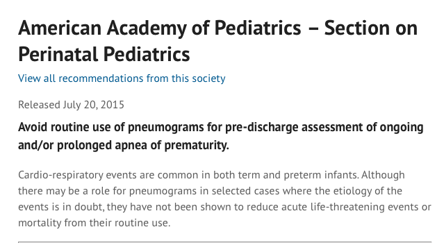
Task: Click the word 'Academy' in the title
Action: [x=147, y=28]
